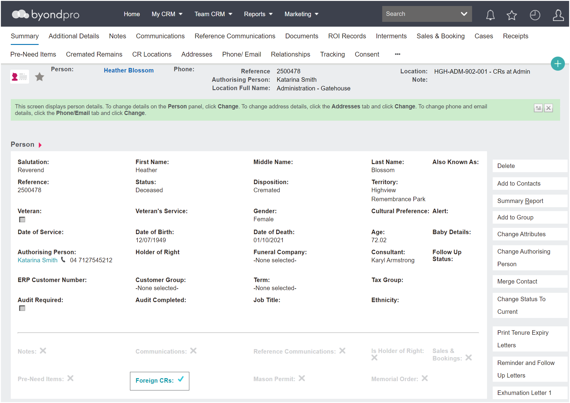Click the Notes X indicator
570x403 pixels.
43,351
